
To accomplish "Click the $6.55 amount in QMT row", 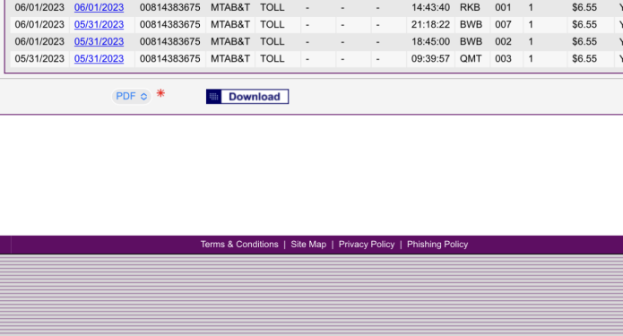I will coord(584,59).
